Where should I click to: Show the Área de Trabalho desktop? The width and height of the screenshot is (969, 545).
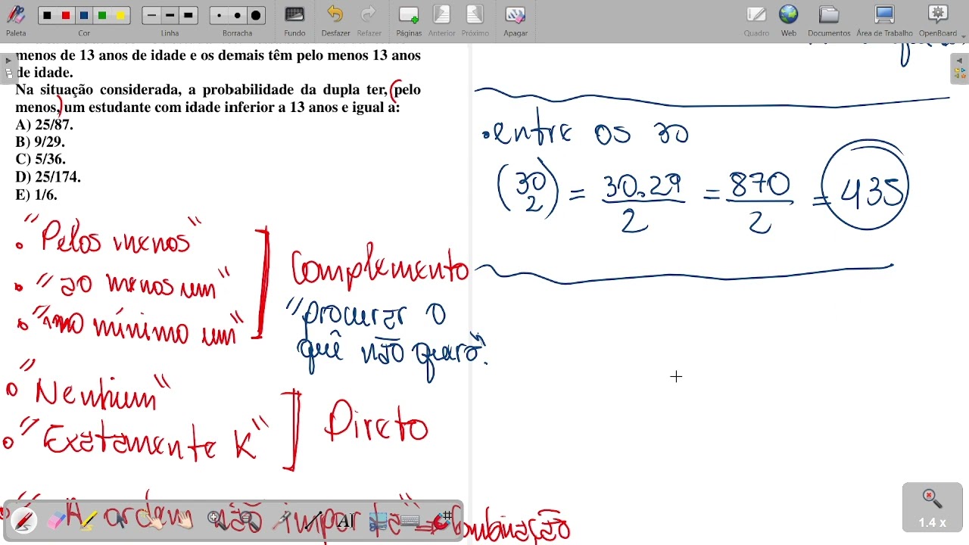(x=884, y=20)
